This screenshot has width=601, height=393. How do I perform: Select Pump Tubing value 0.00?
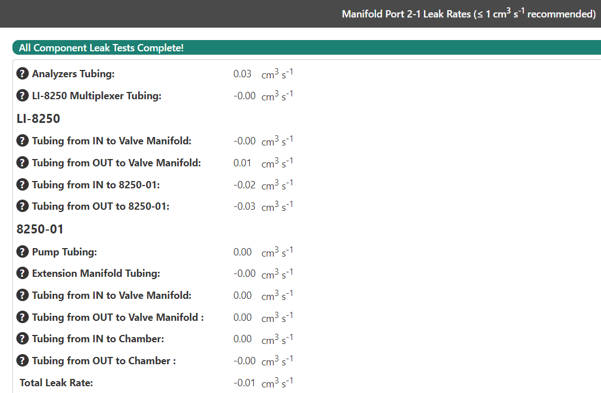pos(242,252)
